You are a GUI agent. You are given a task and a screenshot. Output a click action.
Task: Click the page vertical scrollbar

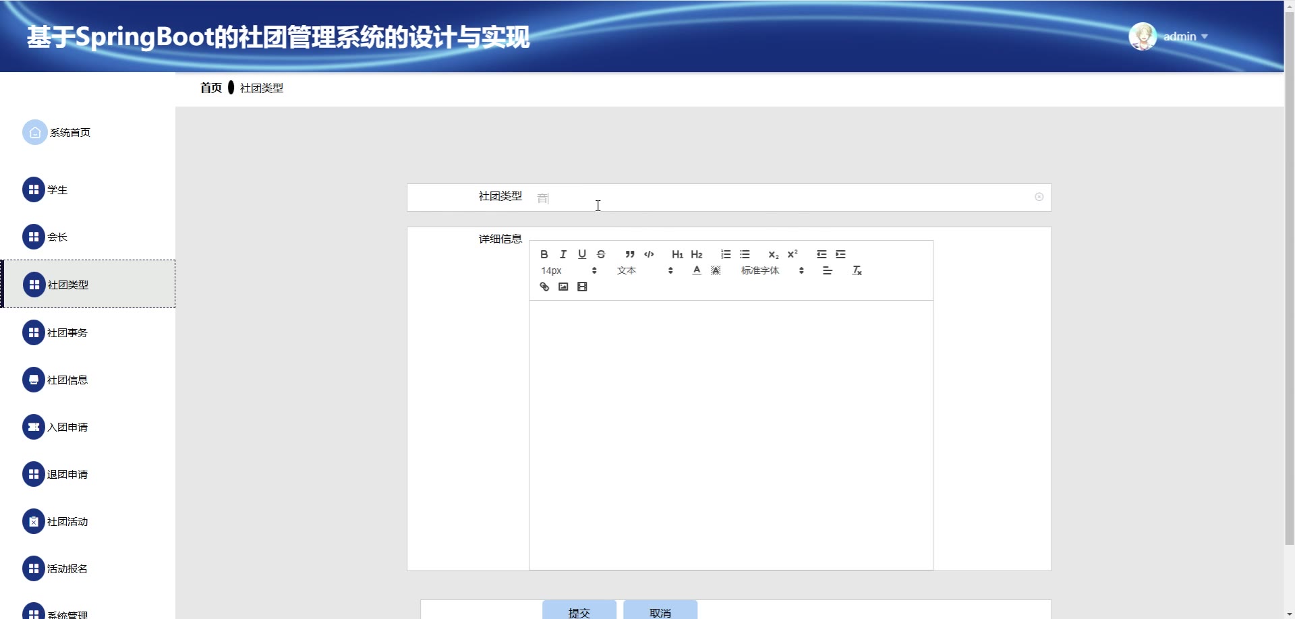[x=1290, y=278]
